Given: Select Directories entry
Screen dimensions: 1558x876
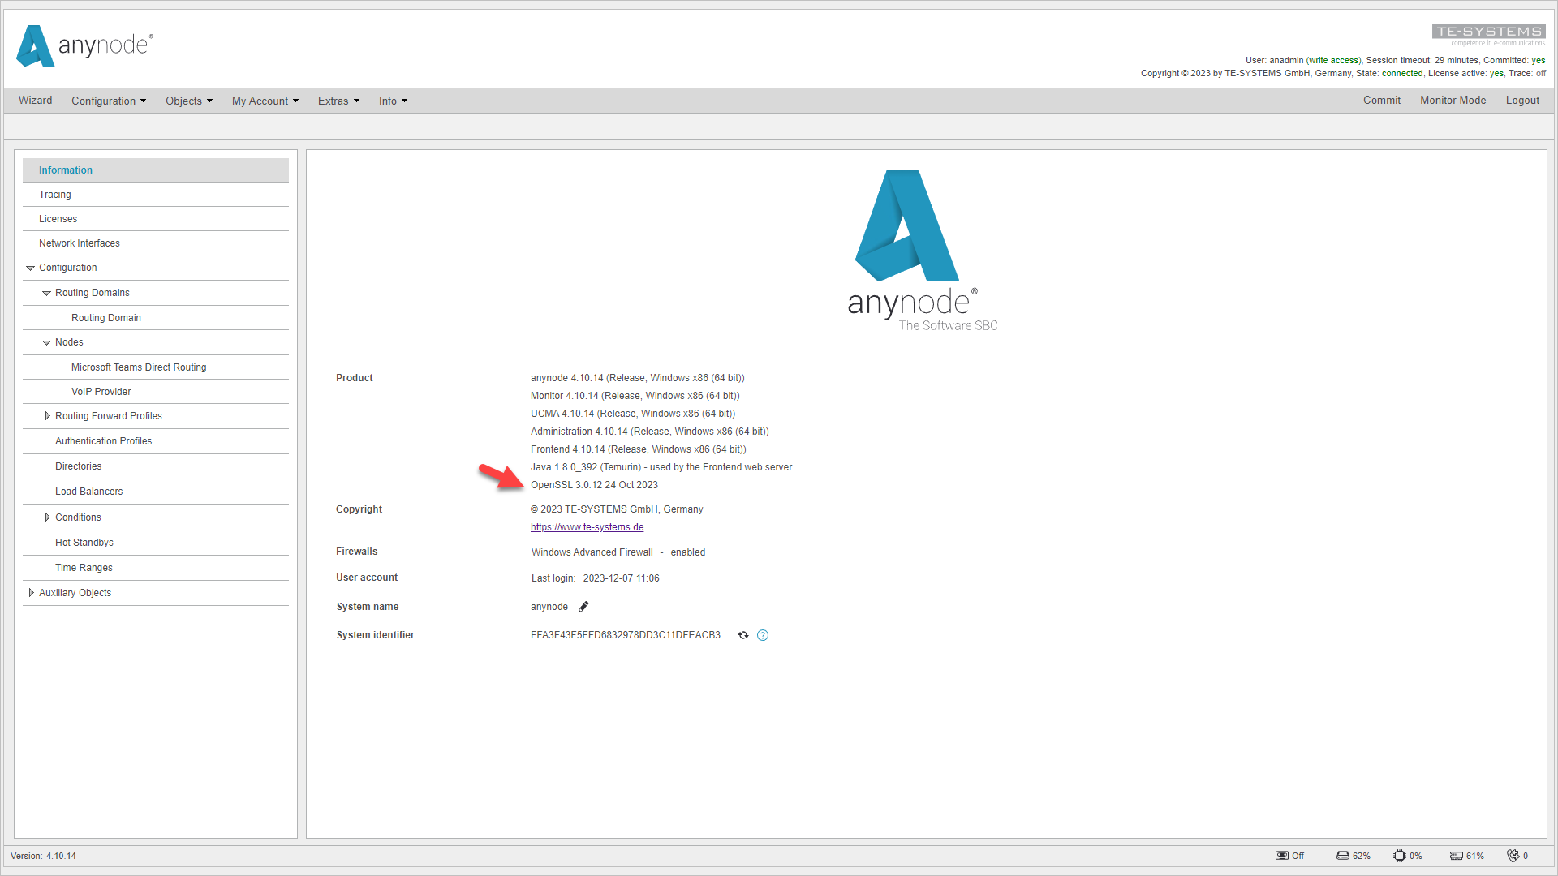Looking at the screenshot, I should coord(156,466).
